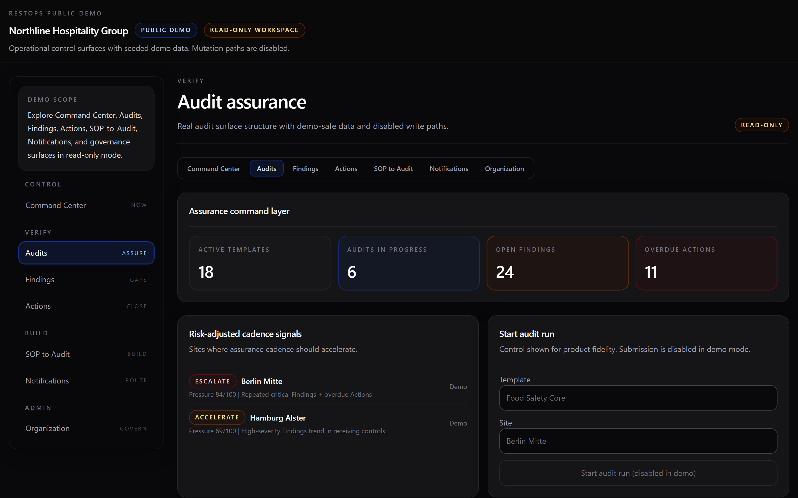This screenshot has height=498, width=798.
Task: Click the PUBLIC DEMO badge
Action: [166, 30]
